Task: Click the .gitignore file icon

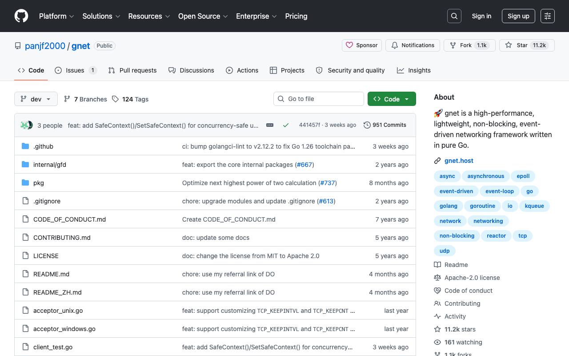Action: (x=25, y=201)
